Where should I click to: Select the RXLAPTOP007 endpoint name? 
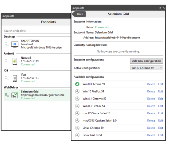[30, 41]
